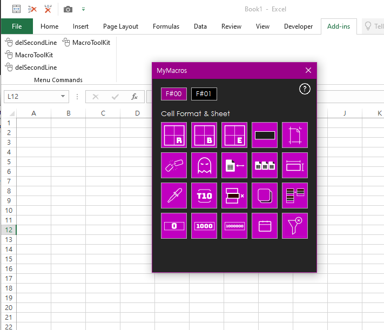Select the Add-ins tab
This screenshot has width=384, height=330.
(339, 26)
